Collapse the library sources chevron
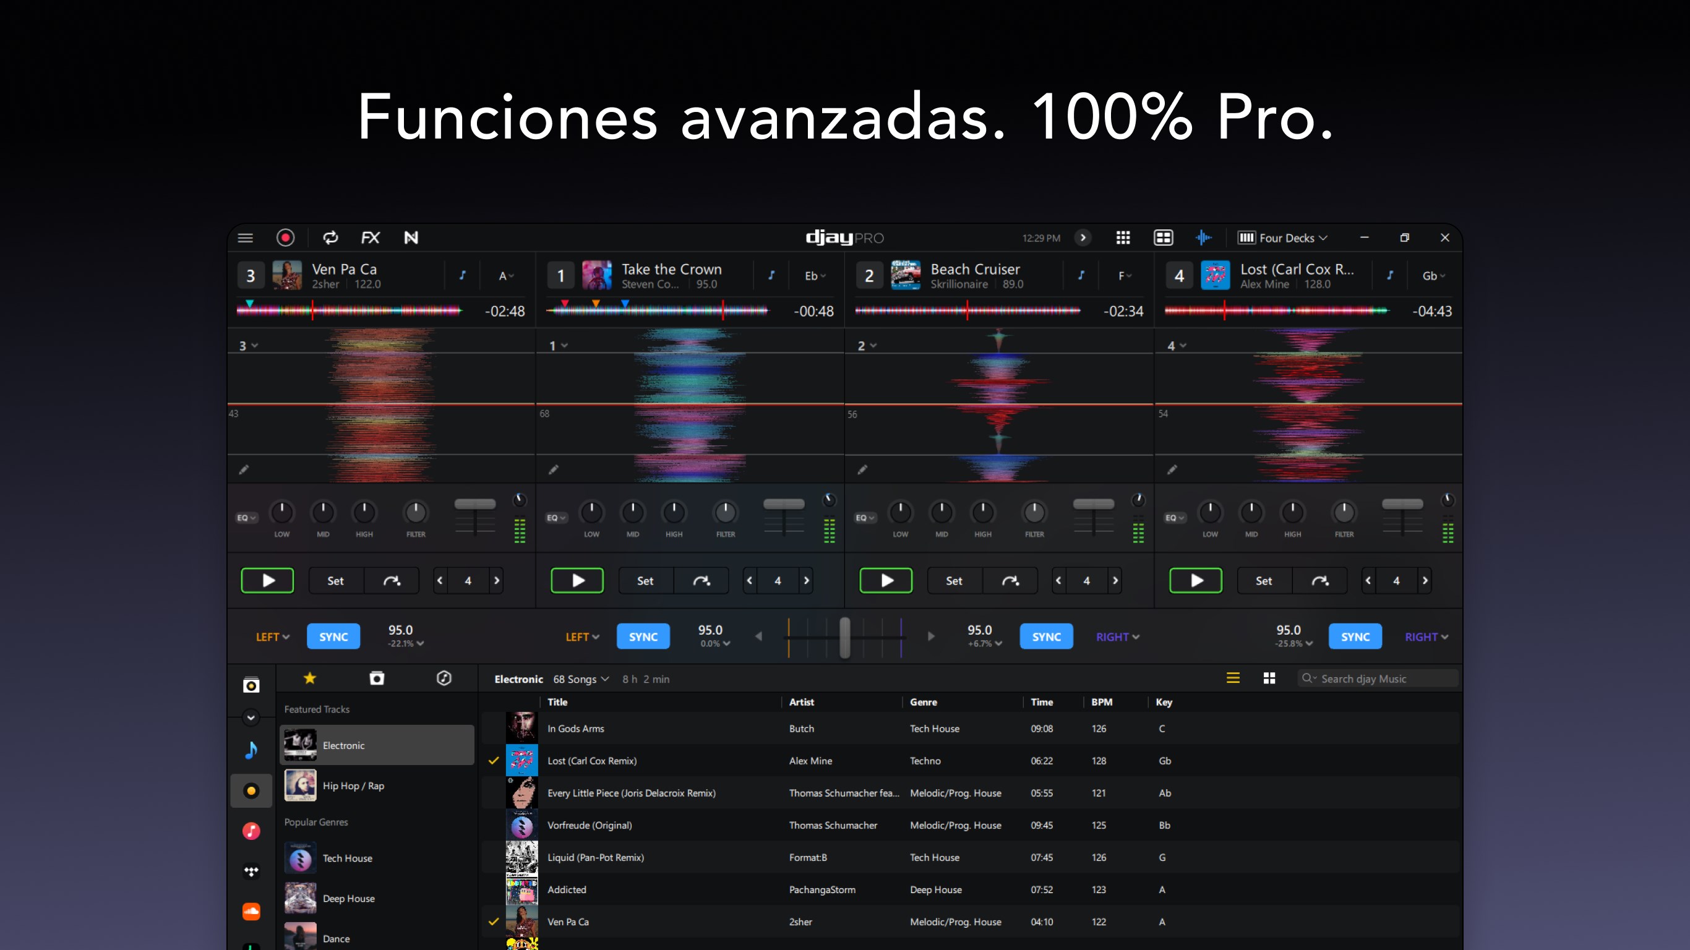1690x950 pixels. coord(251,717)
